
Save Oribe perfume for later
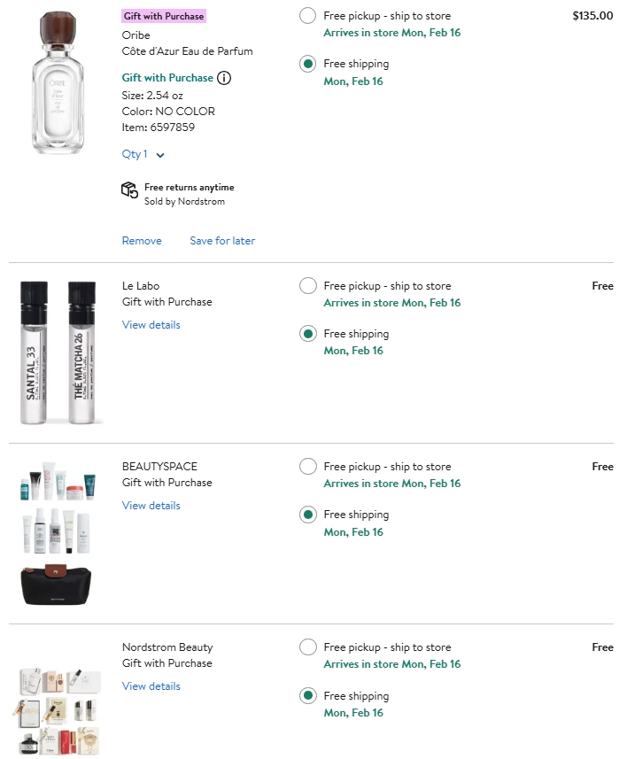point(222,241)
